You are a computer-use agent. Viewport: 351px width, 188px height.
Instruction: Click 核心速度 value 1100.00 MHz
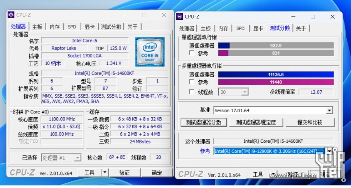point(62,119)
